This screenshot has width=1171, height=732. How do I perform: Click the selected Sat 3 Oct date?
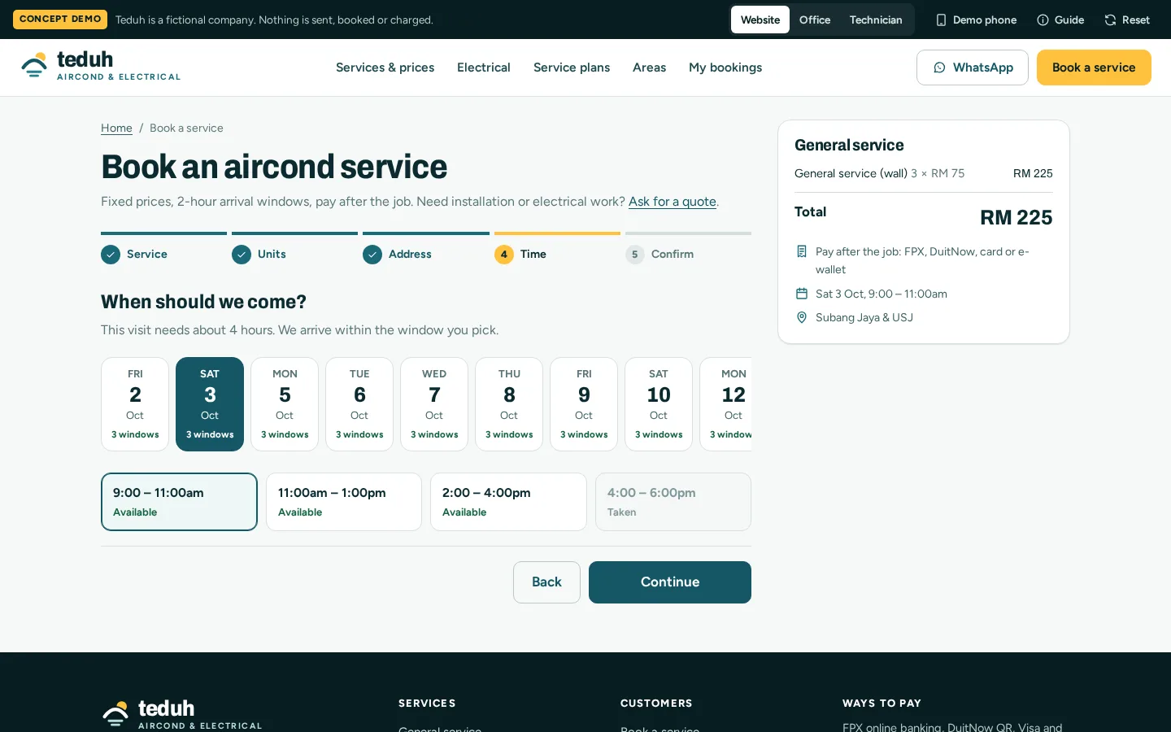(210, 404)
